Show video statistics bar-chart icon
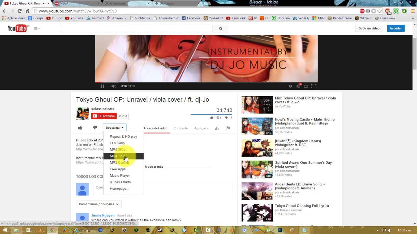 [217, 128]
